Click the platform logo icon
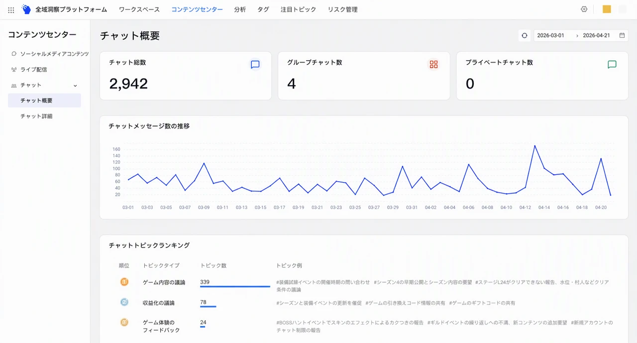The height and width of the screenshot is (343, 637). coord(26,9)
